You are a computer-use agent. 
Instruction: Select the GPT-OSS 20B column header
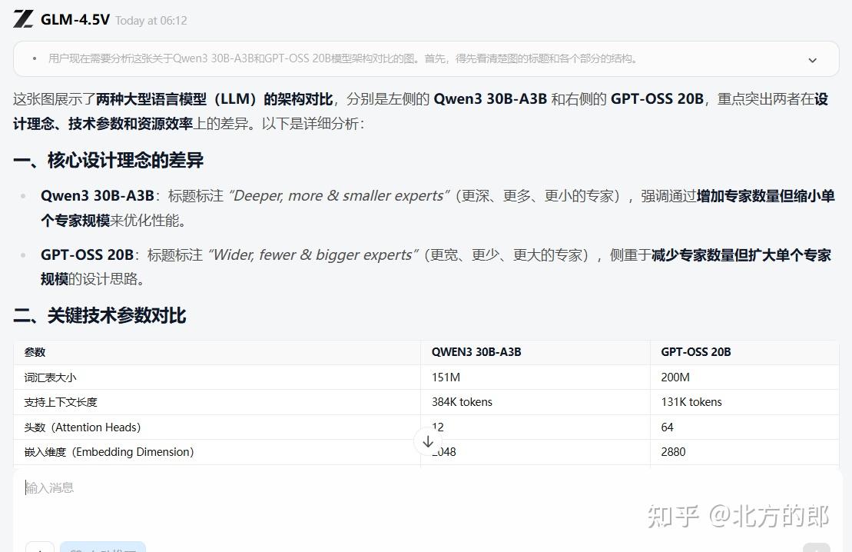pyautogui.click(x=696, y=352)
